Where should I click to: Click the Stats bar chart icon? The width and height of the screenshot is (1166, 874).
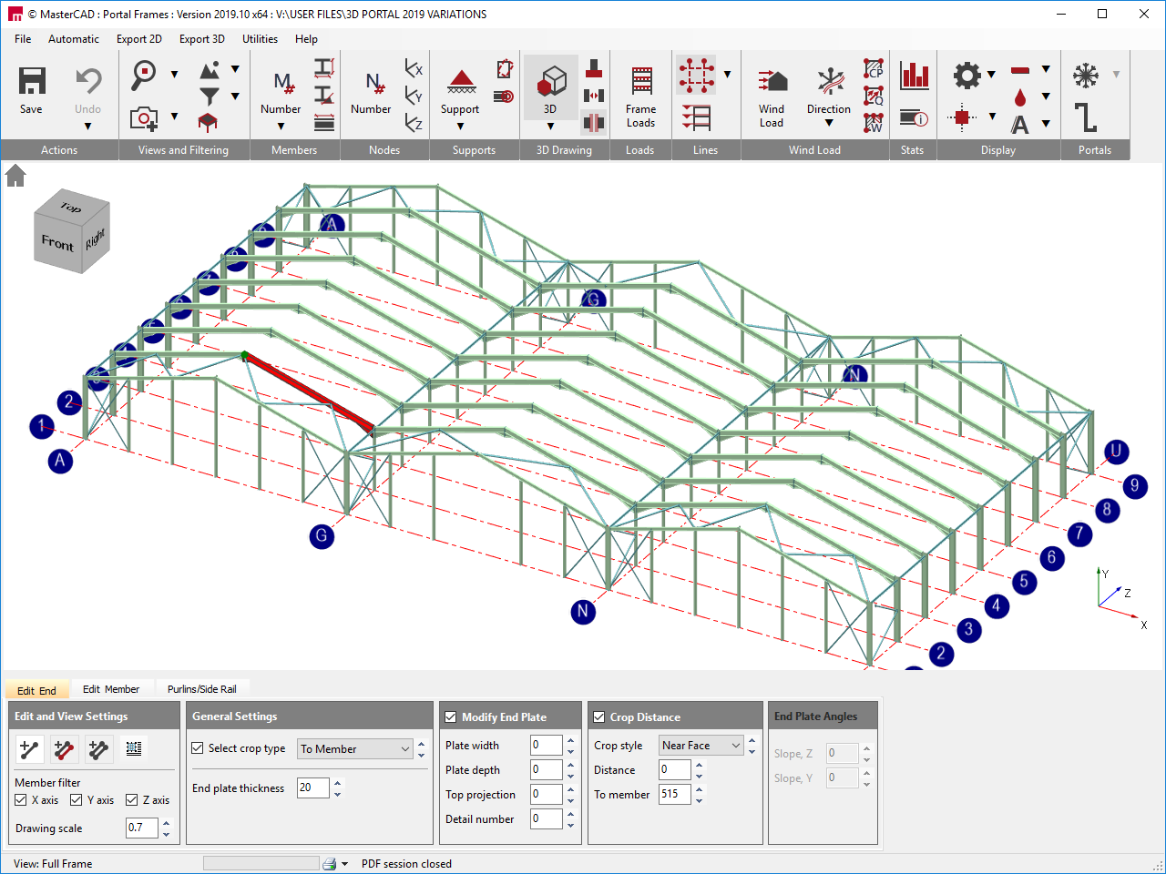[914, 76]
